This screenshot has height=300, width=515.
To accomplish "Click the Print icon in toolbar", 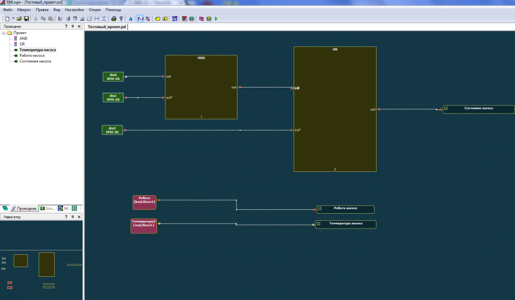I will click(113, 19).
